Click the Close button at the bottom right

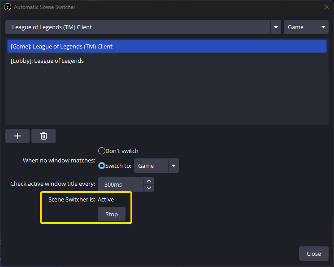pos(313,254)
